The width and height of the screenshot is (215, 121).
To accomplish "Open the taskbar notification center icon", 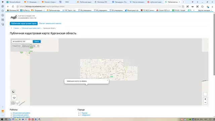I will click(210, 119).
